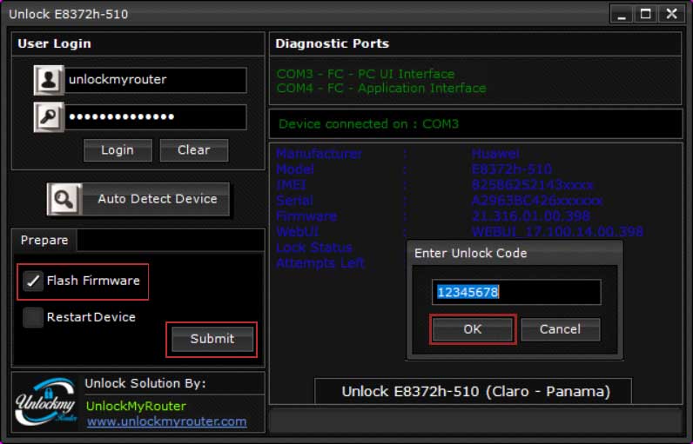Click the magnifier icon for Auto Detect Device

(64, 199)
